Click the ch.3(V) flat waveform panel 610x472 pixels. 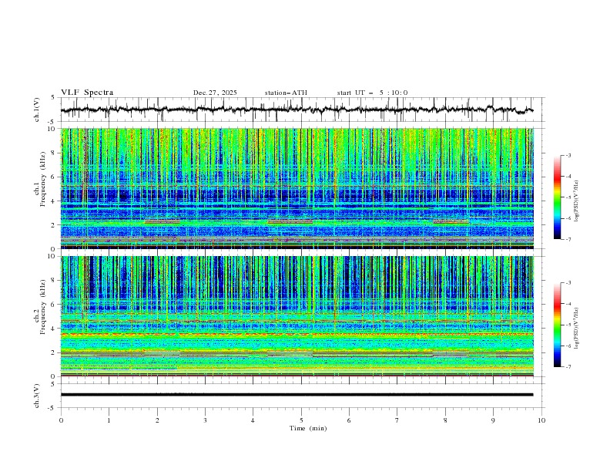[x=300, y=394]
